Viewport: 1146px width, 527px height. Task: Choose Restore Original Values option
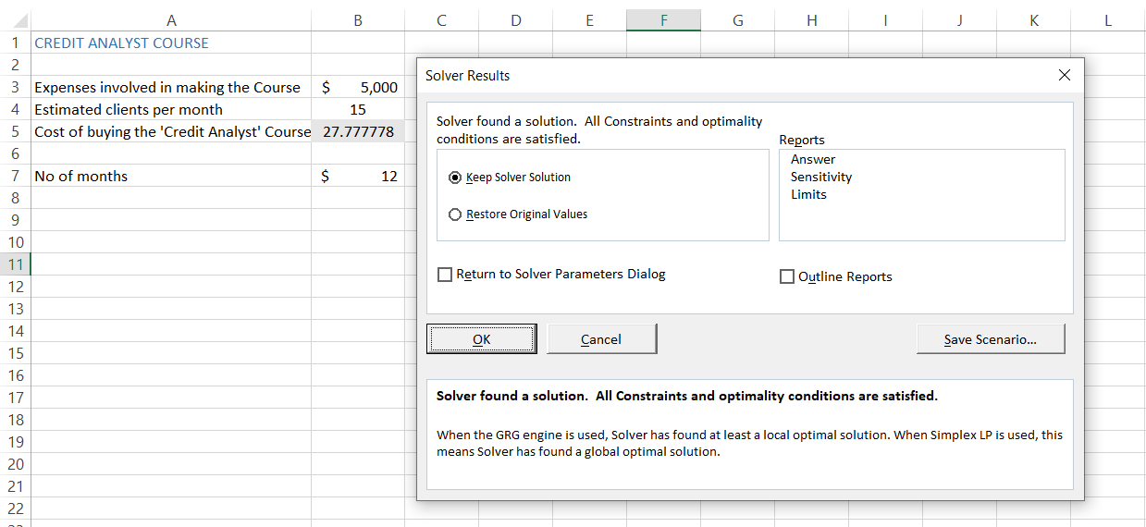[x=455, y=214]
